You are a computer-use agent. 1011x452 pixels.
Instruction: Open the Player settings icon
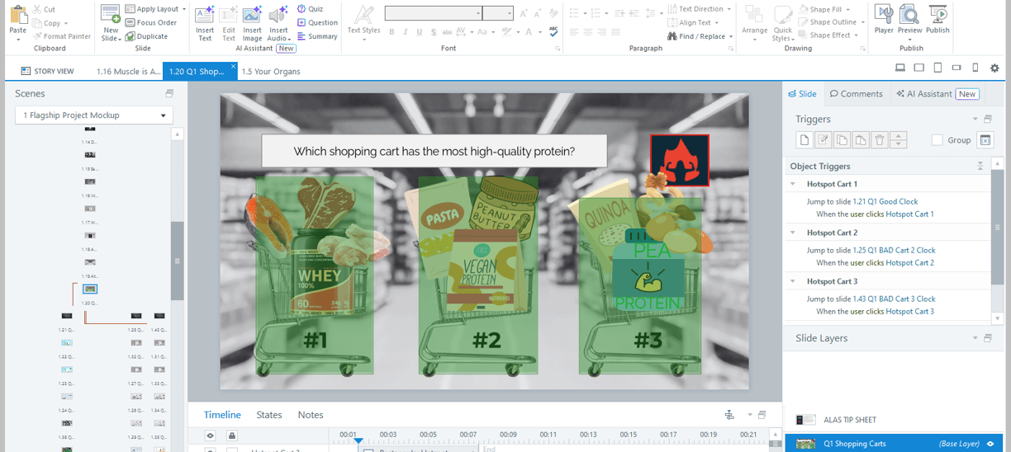click(884, 14)
